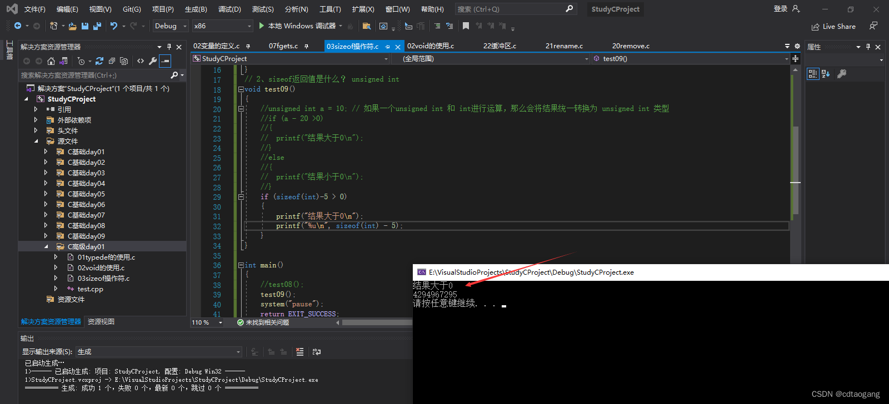
Task: Toggle auto-hide pin on Solution Explorer panel
Action: click(x=169, y=47)
